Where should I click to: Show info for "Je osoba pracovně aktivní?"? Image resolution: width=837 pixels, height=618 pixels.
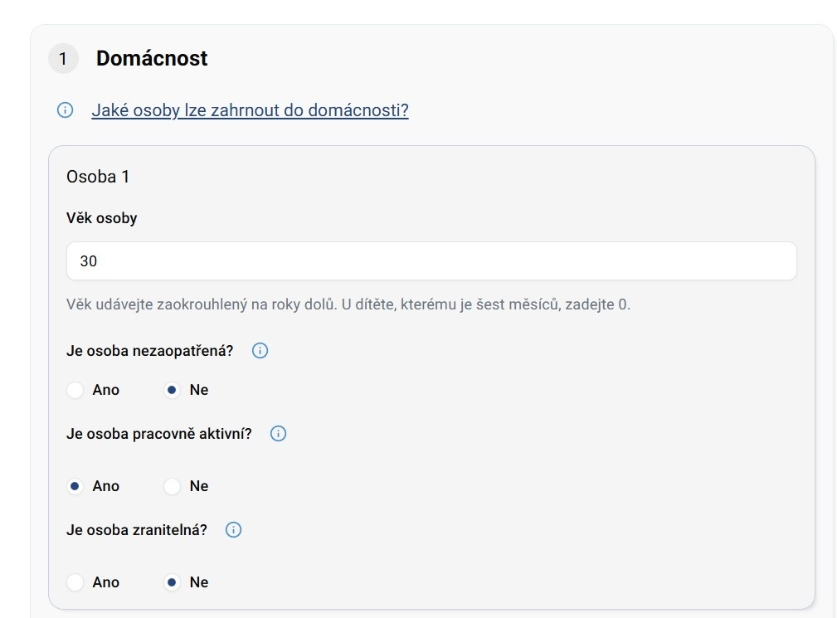279,434
